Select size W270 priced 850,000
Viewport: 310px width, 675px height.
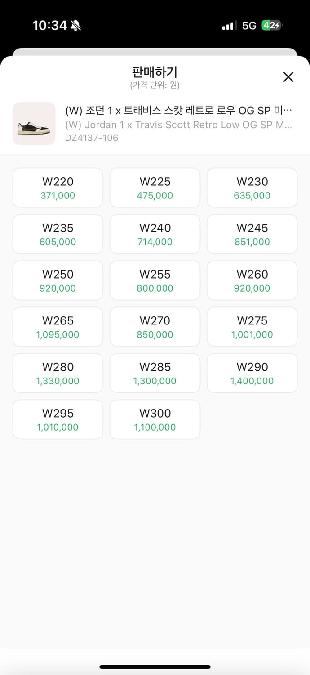[x=155, y=327]
